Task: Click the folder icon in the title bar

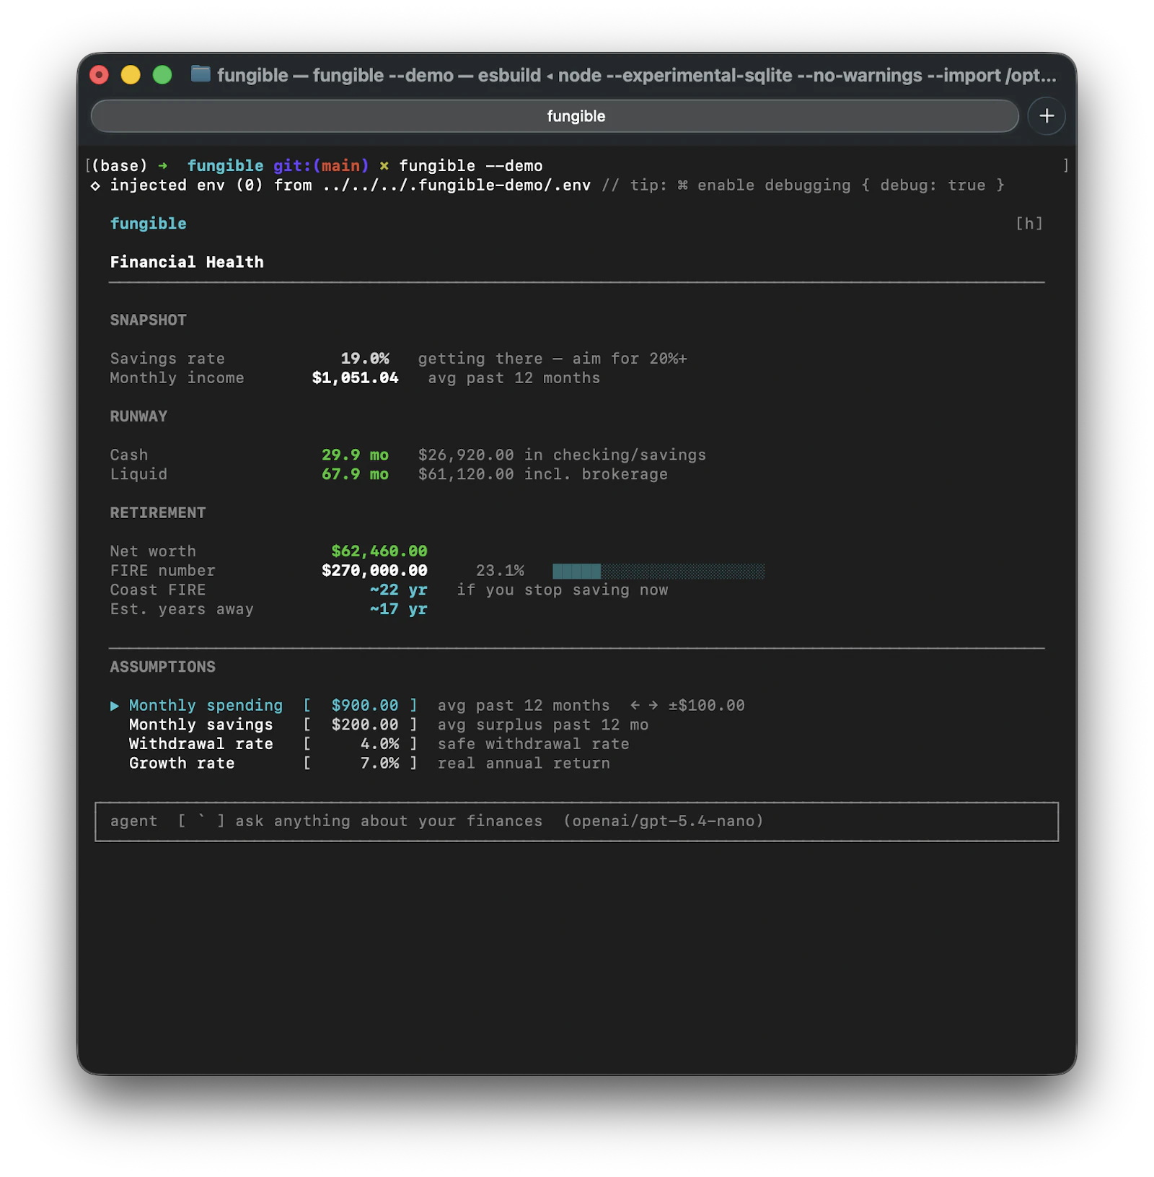Action: [x=201, y=74]
